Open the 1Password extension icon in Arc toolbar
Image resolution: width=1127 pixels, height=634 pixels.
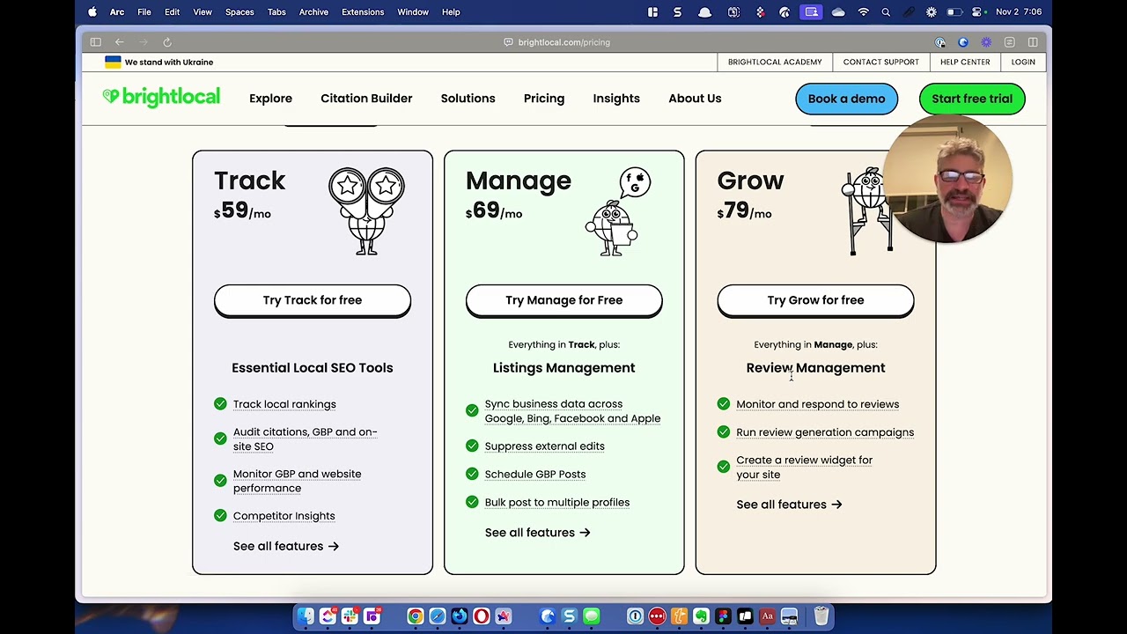click(x=940, y=42)
